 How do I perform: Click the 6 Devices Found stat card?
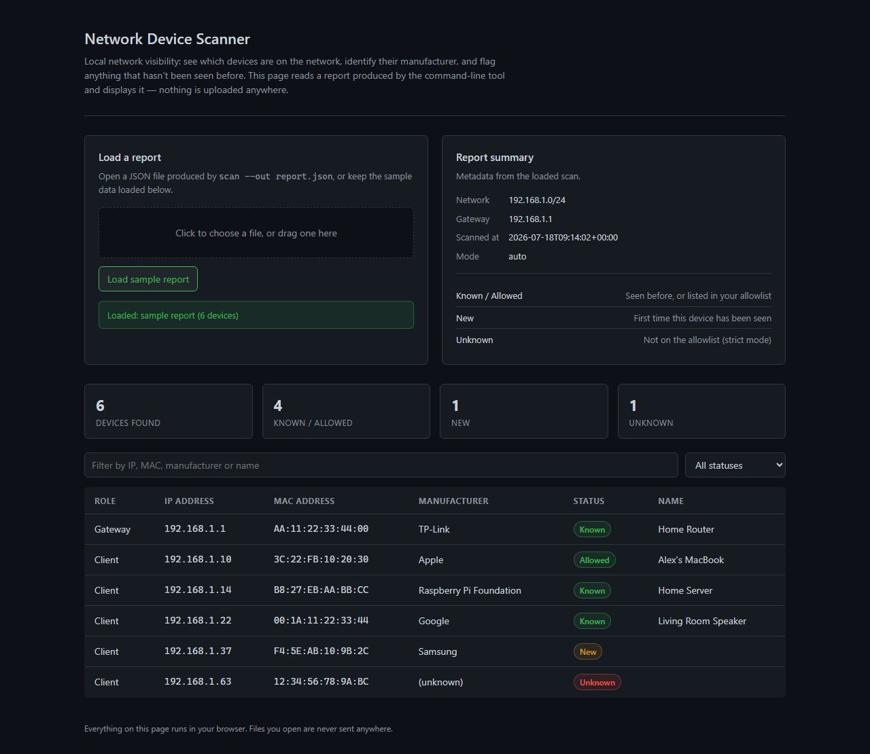169,412
